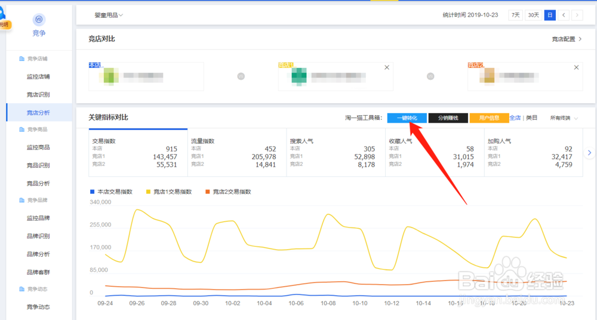Open 竞品识别 in sidebar
Image resolution: width=597 pixels, height=320 pixels.
38,165
